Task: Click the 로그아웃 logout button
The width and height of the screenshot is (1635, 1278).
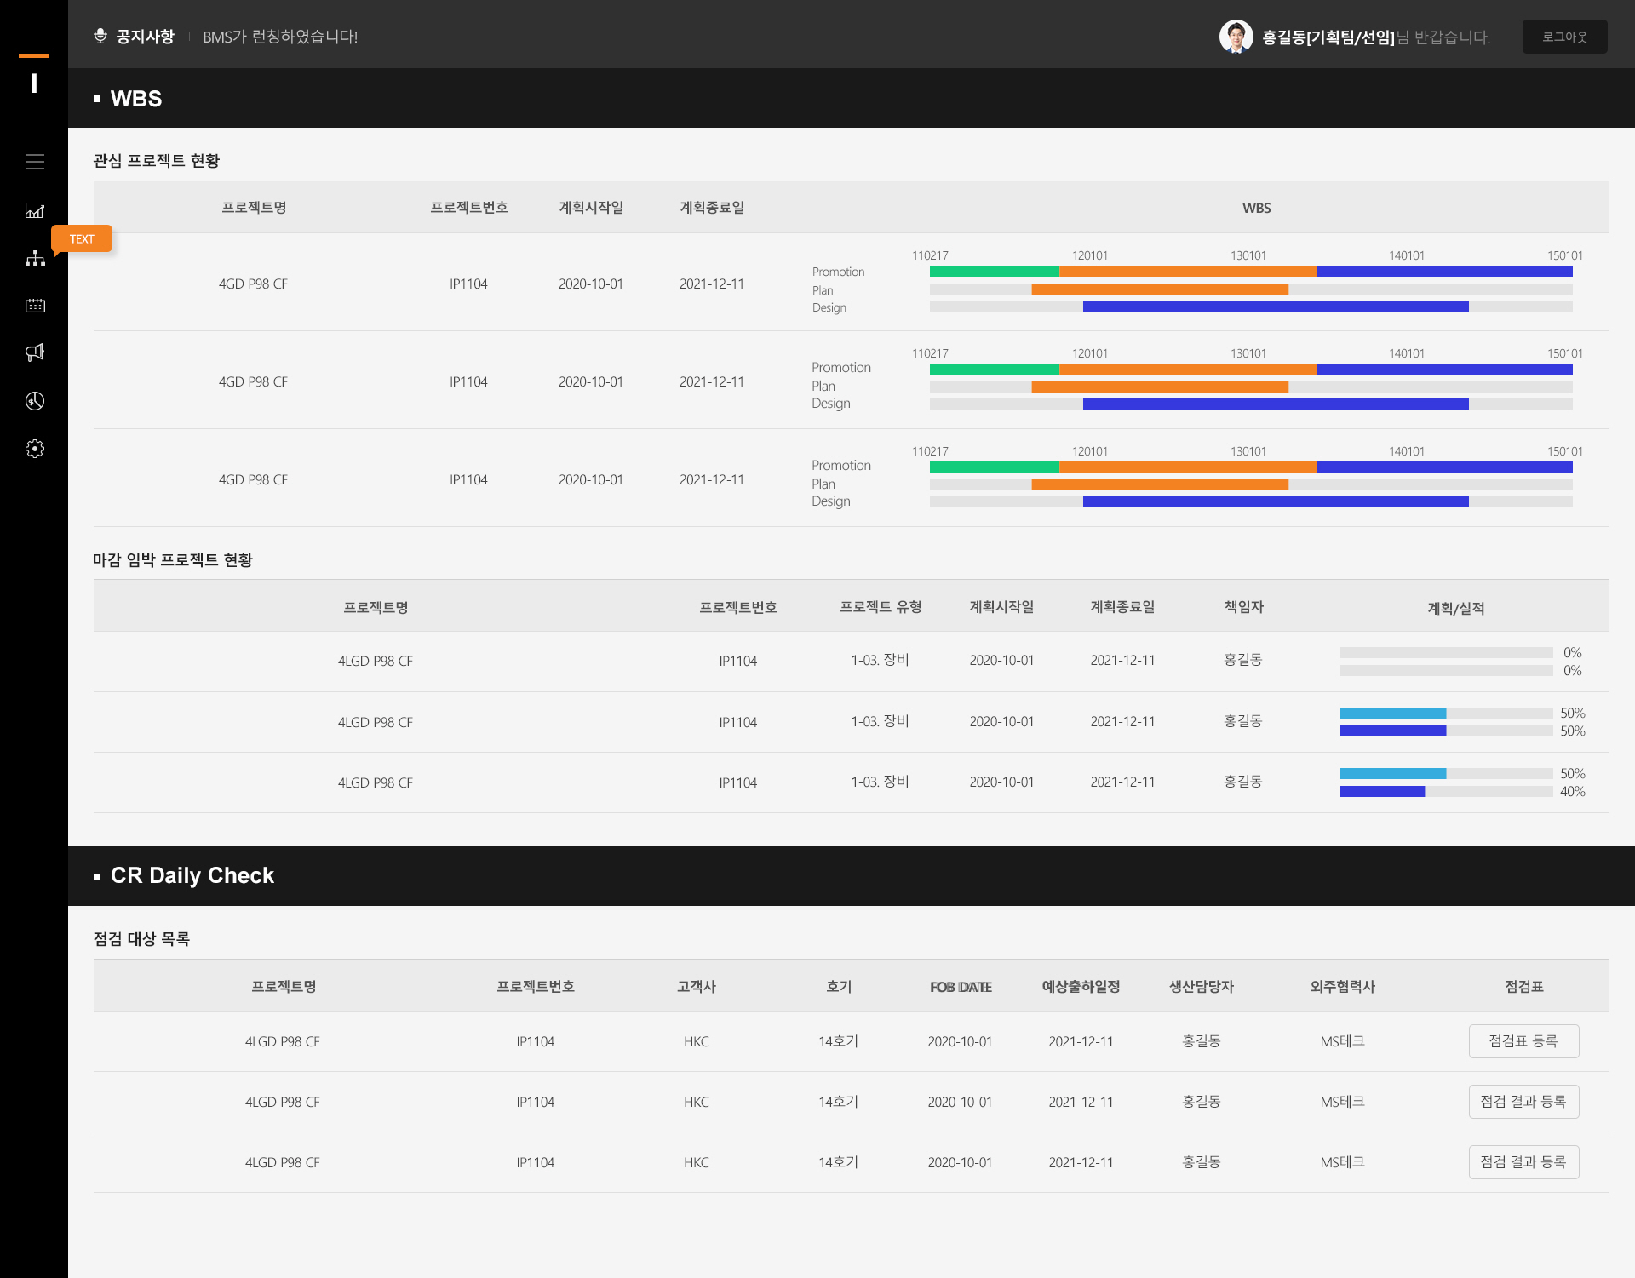Action: [x=1564, y=37]
